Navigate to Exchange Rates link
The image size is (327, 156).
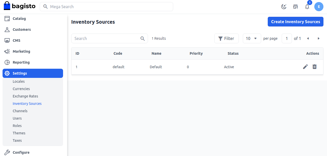coord(25,96)
